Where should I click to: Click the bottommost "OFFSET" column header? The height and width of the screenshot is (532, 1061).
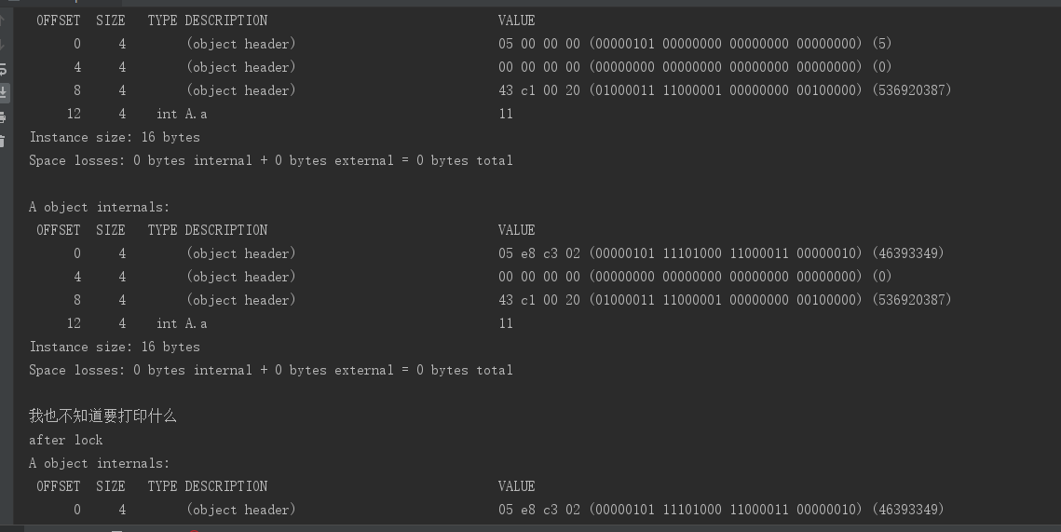pyautogui.click(x=58, y=486)
